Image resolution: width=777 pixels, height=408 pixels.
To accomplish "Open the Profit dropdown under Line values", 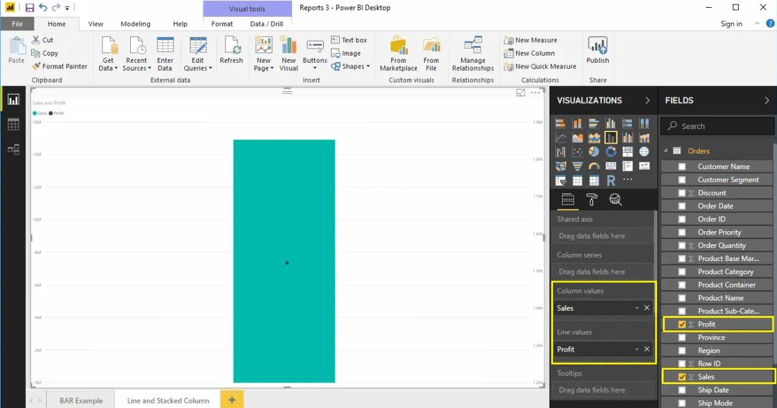I will click(637, 349).
